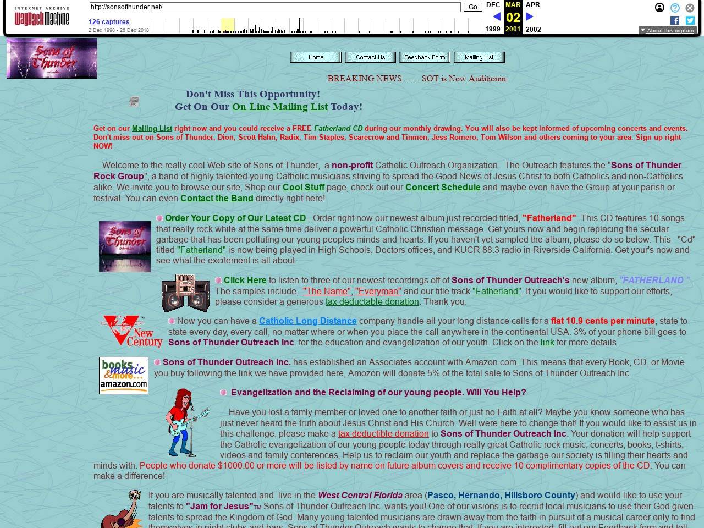Click the highlighted year on capture timeline
The image size is (704, 528).
pos(227,25)
